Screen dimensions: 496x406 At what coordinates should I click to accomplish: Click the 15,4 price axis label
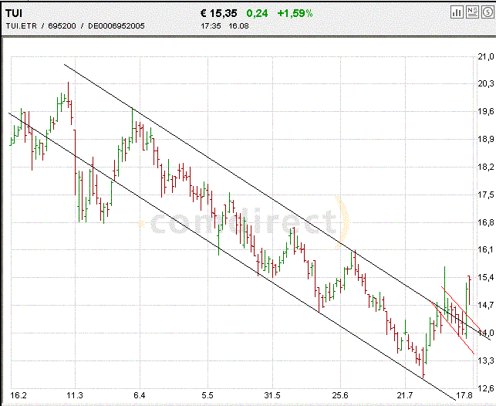485,278
